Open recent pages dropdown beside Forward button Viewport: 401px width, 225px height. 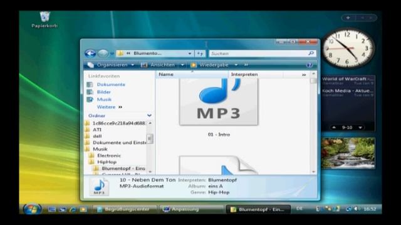click(112, 54)
